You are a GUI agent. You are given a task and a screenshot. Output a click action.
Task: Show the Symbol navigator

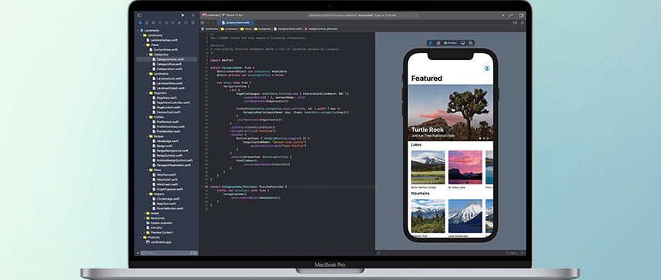point(153,22)
